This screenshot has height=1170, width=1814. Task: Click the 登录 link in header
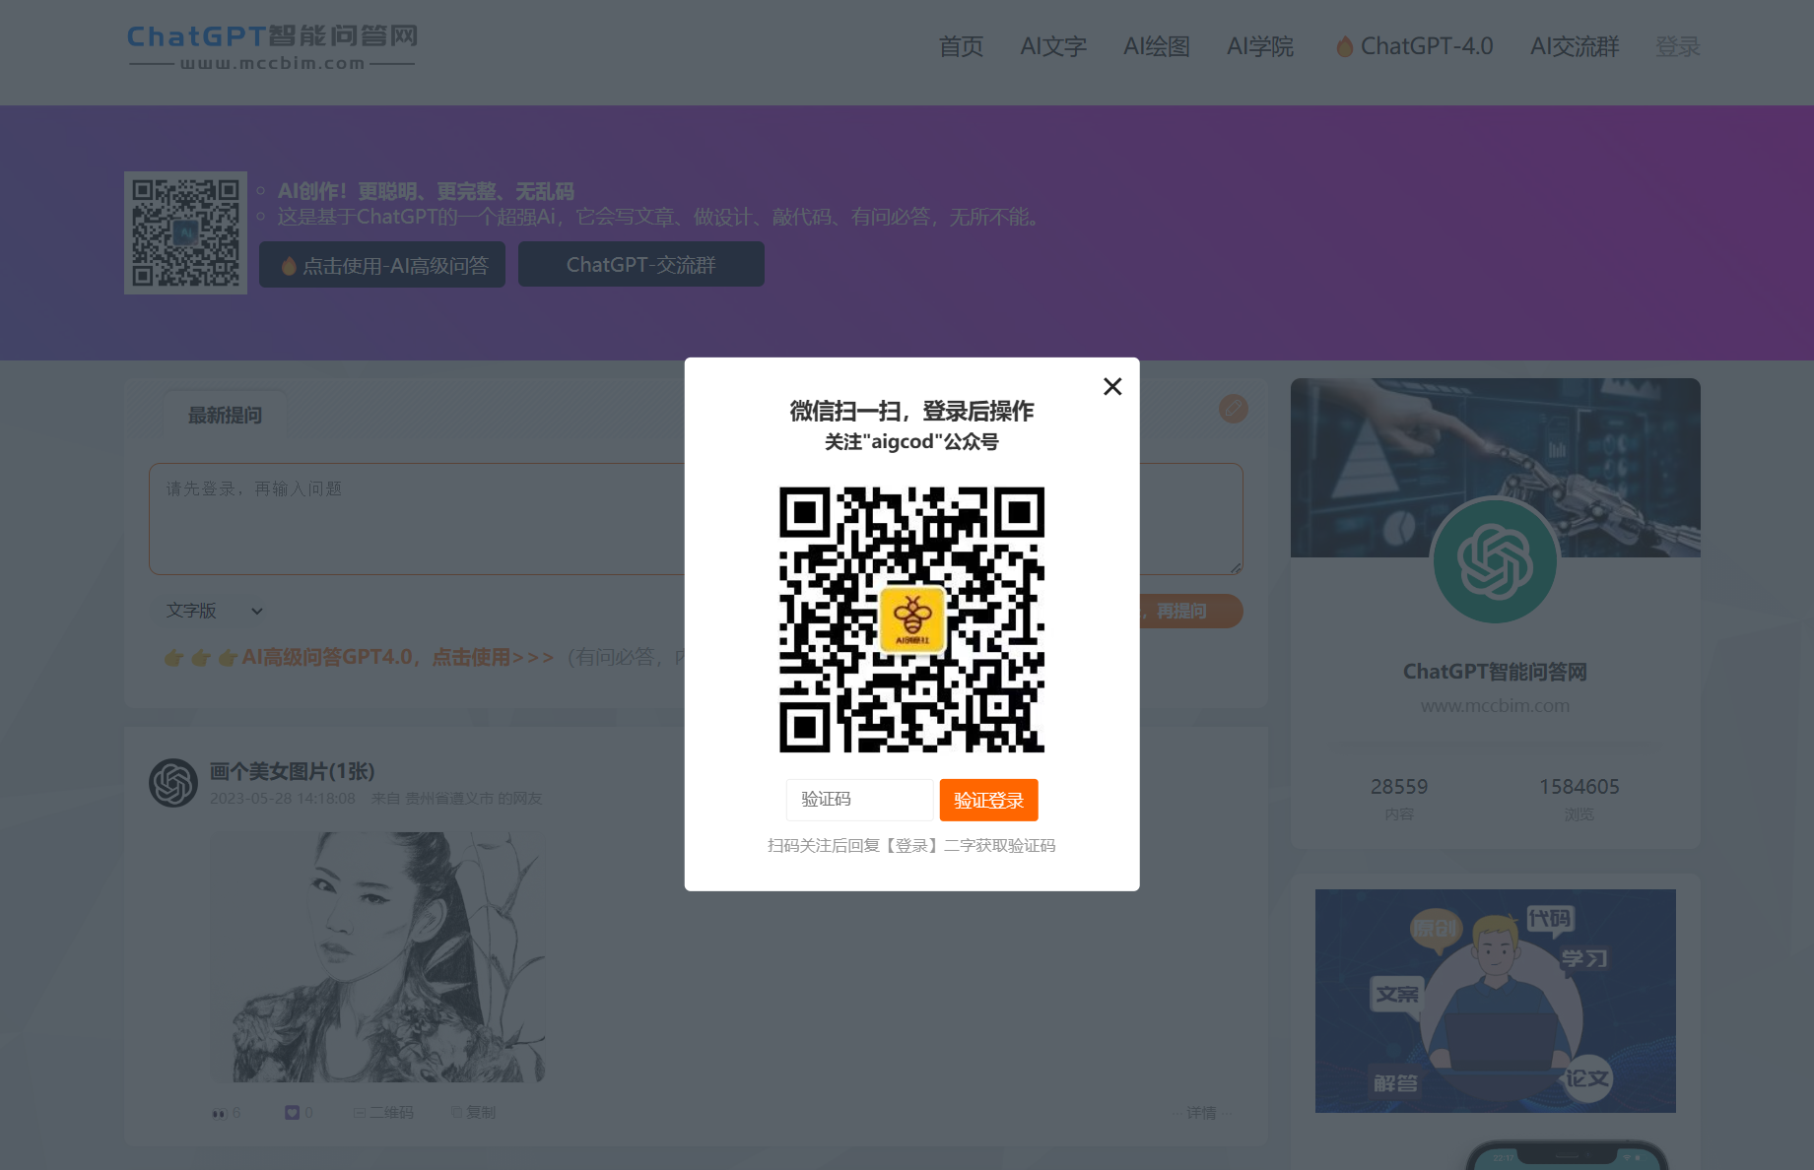coord(1678,46)
